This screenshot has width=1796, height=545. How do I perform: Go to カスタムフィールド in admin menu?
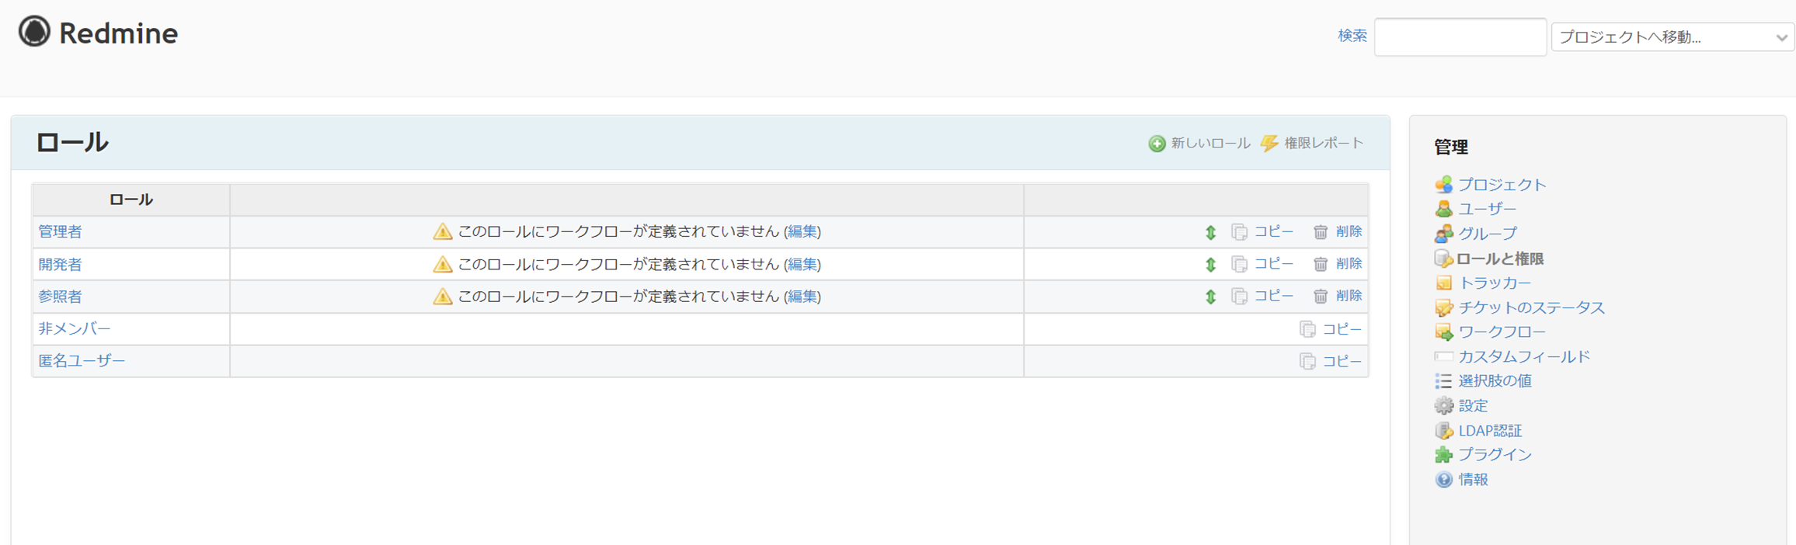pos(1524,357)
